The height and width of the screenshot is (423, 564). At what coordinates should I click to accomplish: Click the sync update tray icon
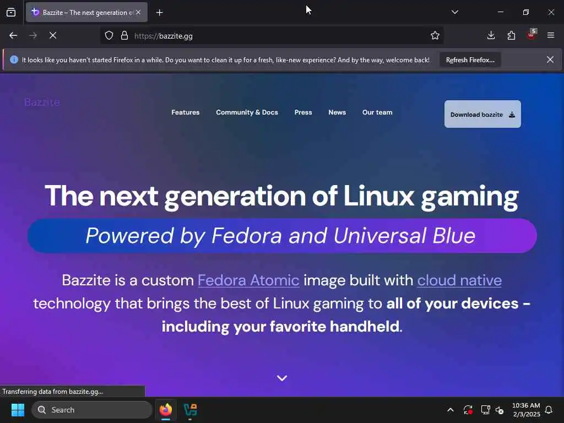coord(468,410)
